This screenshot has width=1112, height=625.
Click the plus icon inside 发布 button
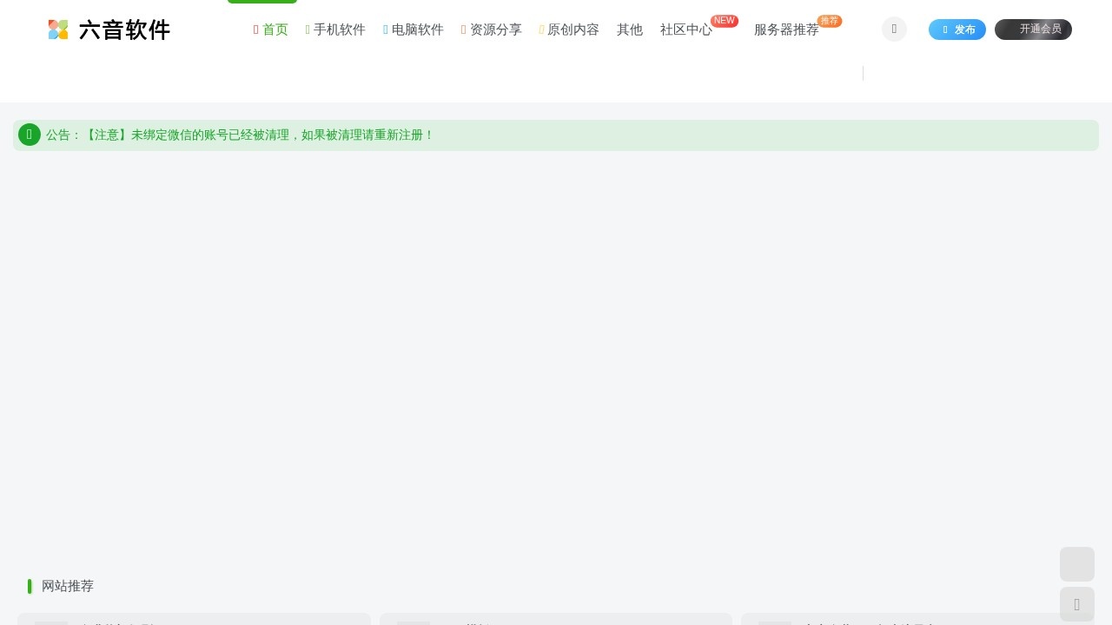click(945, 30)
